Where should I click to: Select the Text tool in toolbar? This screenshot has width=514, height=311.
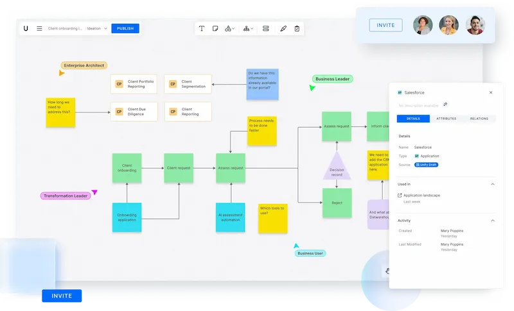click(202, 29)
